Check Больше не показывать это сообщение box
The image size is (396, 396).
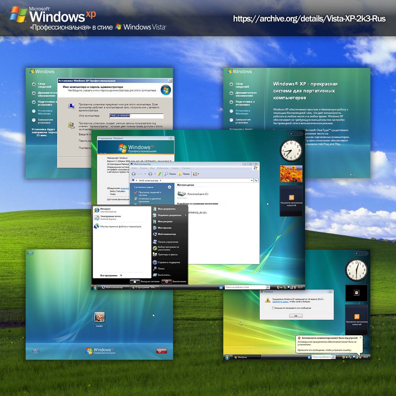pos(273,308)
